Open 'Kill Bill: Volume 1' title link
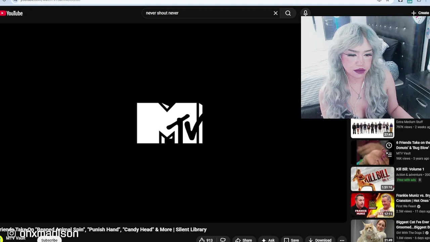 pos(410,169)
